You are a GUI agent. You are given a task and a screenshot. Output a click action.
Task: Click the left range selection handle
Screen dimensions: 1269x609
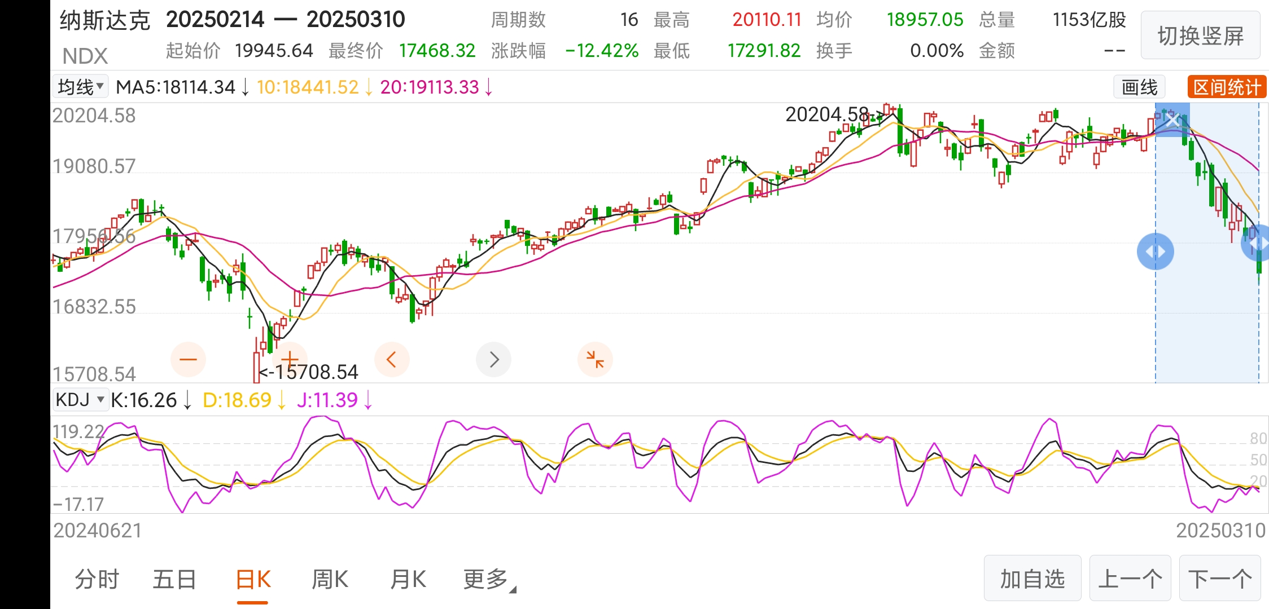(1155, 251)
